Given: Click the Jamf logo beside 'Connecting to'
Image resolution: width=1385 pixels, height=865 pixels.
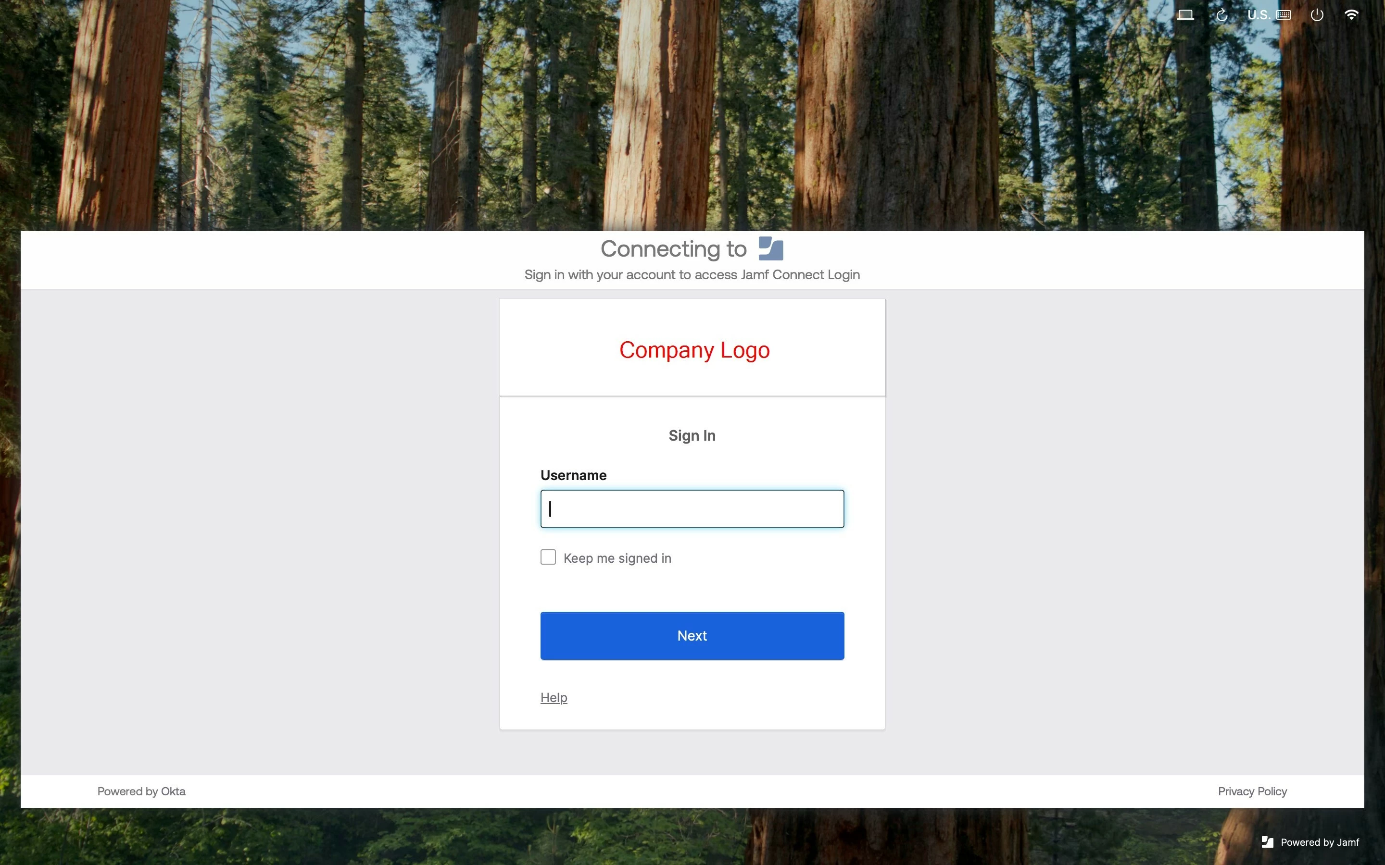Looking at the screenshot, I should tap(771, 249).
